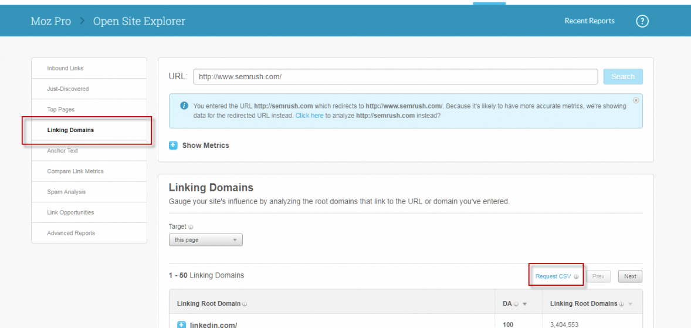
Task: Sort by Linking Root Domains column arrow
Action: tap(631, 304)
